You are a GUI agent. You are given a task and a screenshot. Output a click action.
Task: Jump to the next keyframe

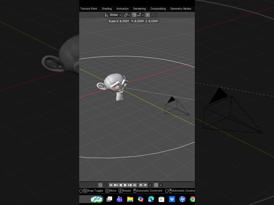click(130, 185)
